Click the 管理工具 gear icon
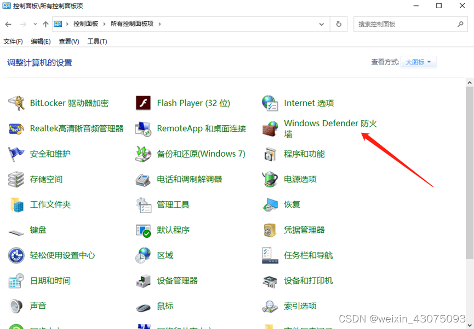The image size is (474, 329). (143, 205)
